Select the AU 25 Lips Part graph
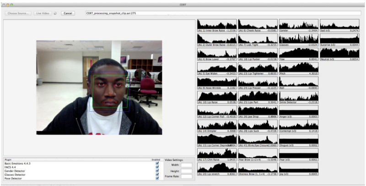This screenshot has height=186, width=366. 258,97
